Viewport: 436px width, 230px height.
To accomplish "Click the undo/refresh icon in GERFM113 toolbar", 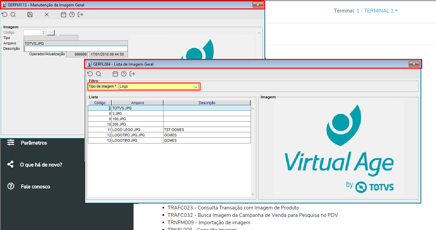I will 4,14.
